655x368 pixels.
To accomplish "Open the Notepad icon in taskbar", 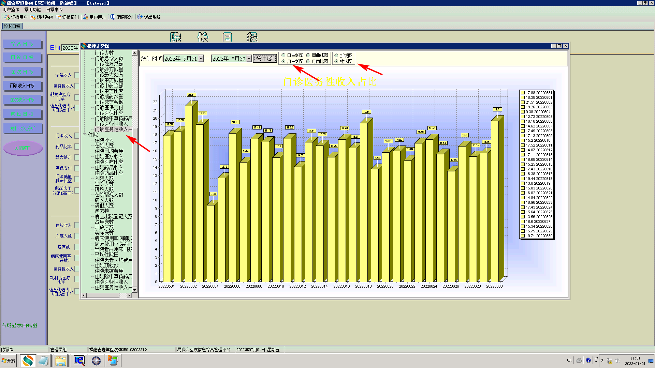I will click(43, 361).
